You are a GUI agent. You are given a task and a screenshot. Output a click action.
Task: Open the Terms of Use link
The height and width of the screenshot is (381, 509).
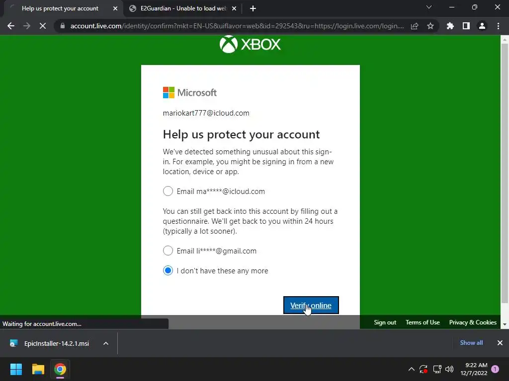coord(423,322)
